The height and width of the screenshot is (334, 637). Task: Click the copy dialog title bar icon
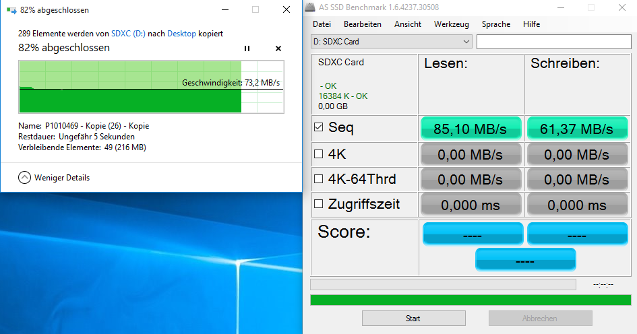point(11,10)
